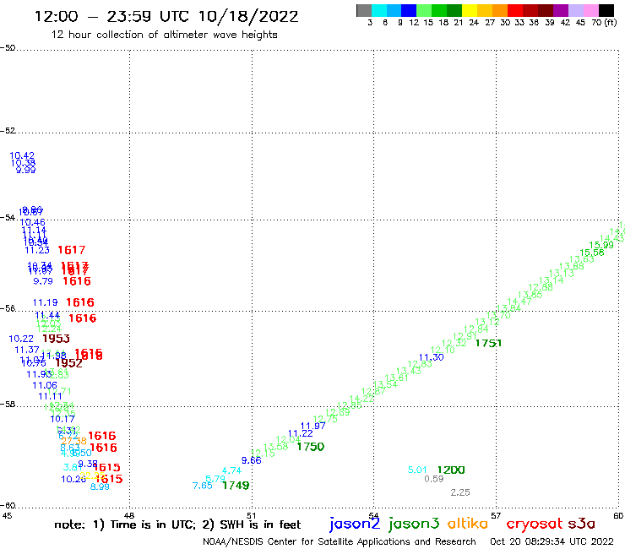Click the '(ft)' unit label in the legend

click(x=611, y=22)
